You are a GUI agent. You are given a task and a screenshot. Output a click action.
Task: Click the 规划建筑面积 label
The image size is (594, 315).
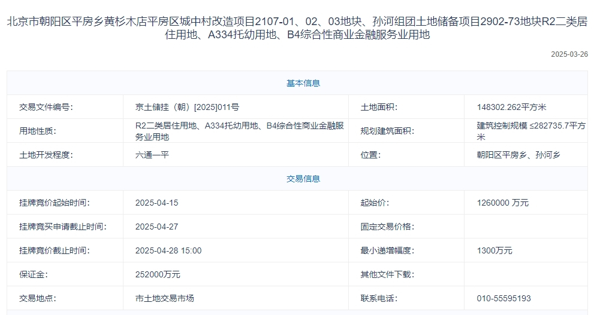387,131
